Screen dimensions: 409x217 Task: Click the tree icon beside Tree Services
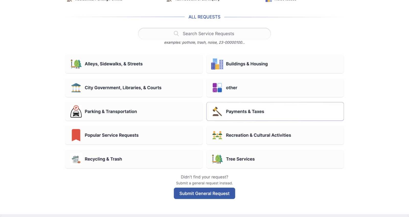tap(217, 159)
